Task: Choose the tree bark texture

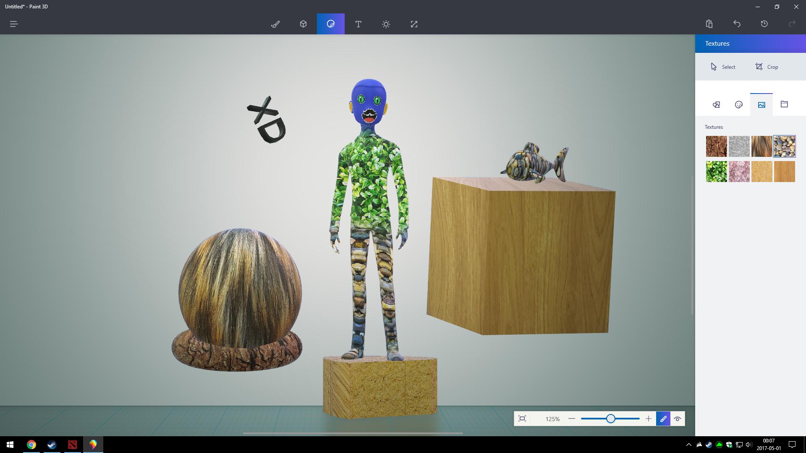Action: [717, 146]
